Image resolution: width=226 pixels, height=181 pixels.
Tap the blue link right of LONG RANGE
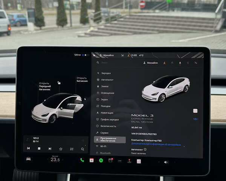pyautogui.click(x=195, y=119)
